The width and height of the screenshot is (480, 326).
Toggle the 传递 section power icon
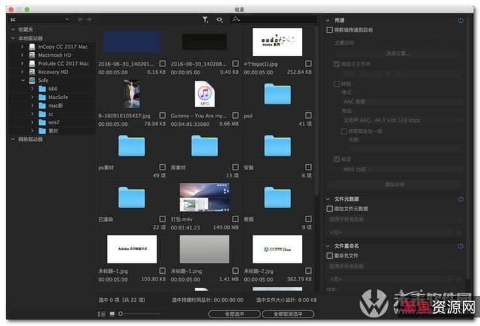[x=460, y=20]
